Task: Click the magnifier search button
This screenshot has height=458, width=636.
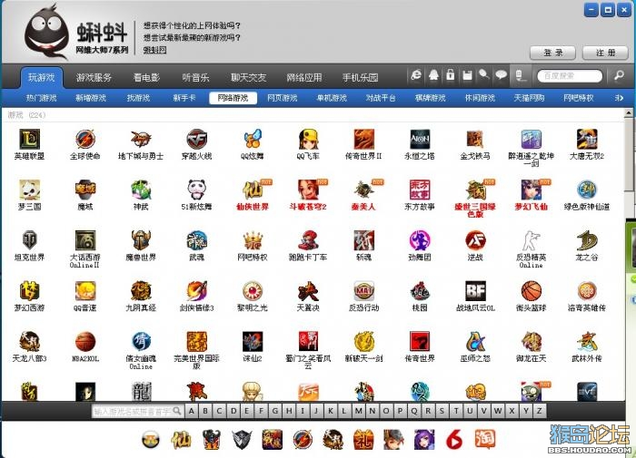Action: click(x=619, y=75)
